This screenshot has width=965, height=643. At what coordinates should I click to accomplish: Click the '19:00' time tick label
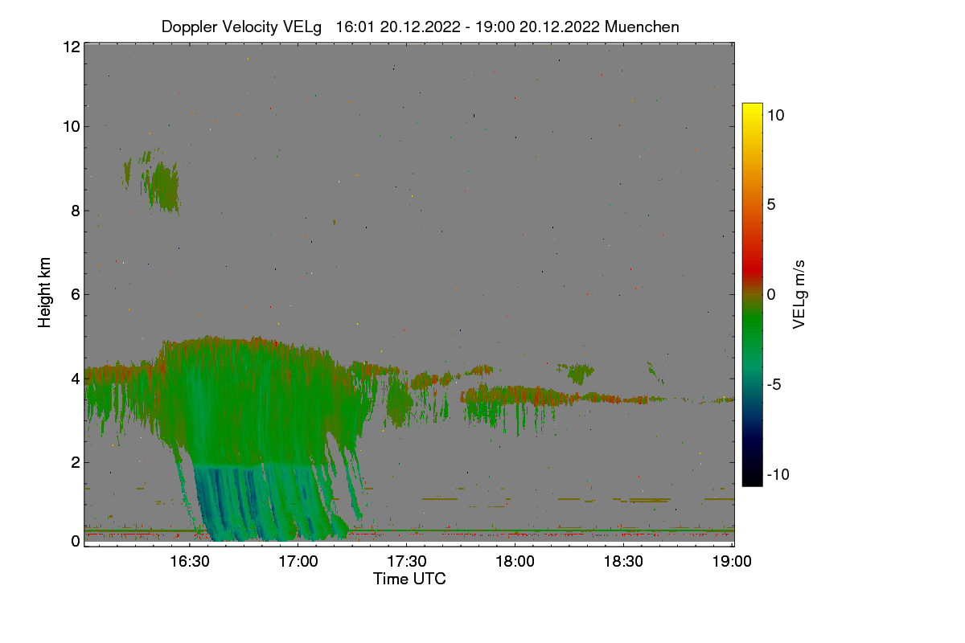(x=732, y=563)
